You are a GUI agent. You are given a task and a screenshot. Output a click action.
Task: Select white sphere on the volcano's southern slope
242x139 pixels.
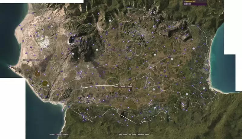click(x=73, y=54)
